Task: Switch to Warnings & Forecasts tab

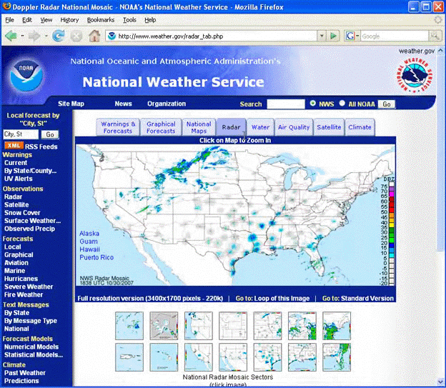Action: 118,127
